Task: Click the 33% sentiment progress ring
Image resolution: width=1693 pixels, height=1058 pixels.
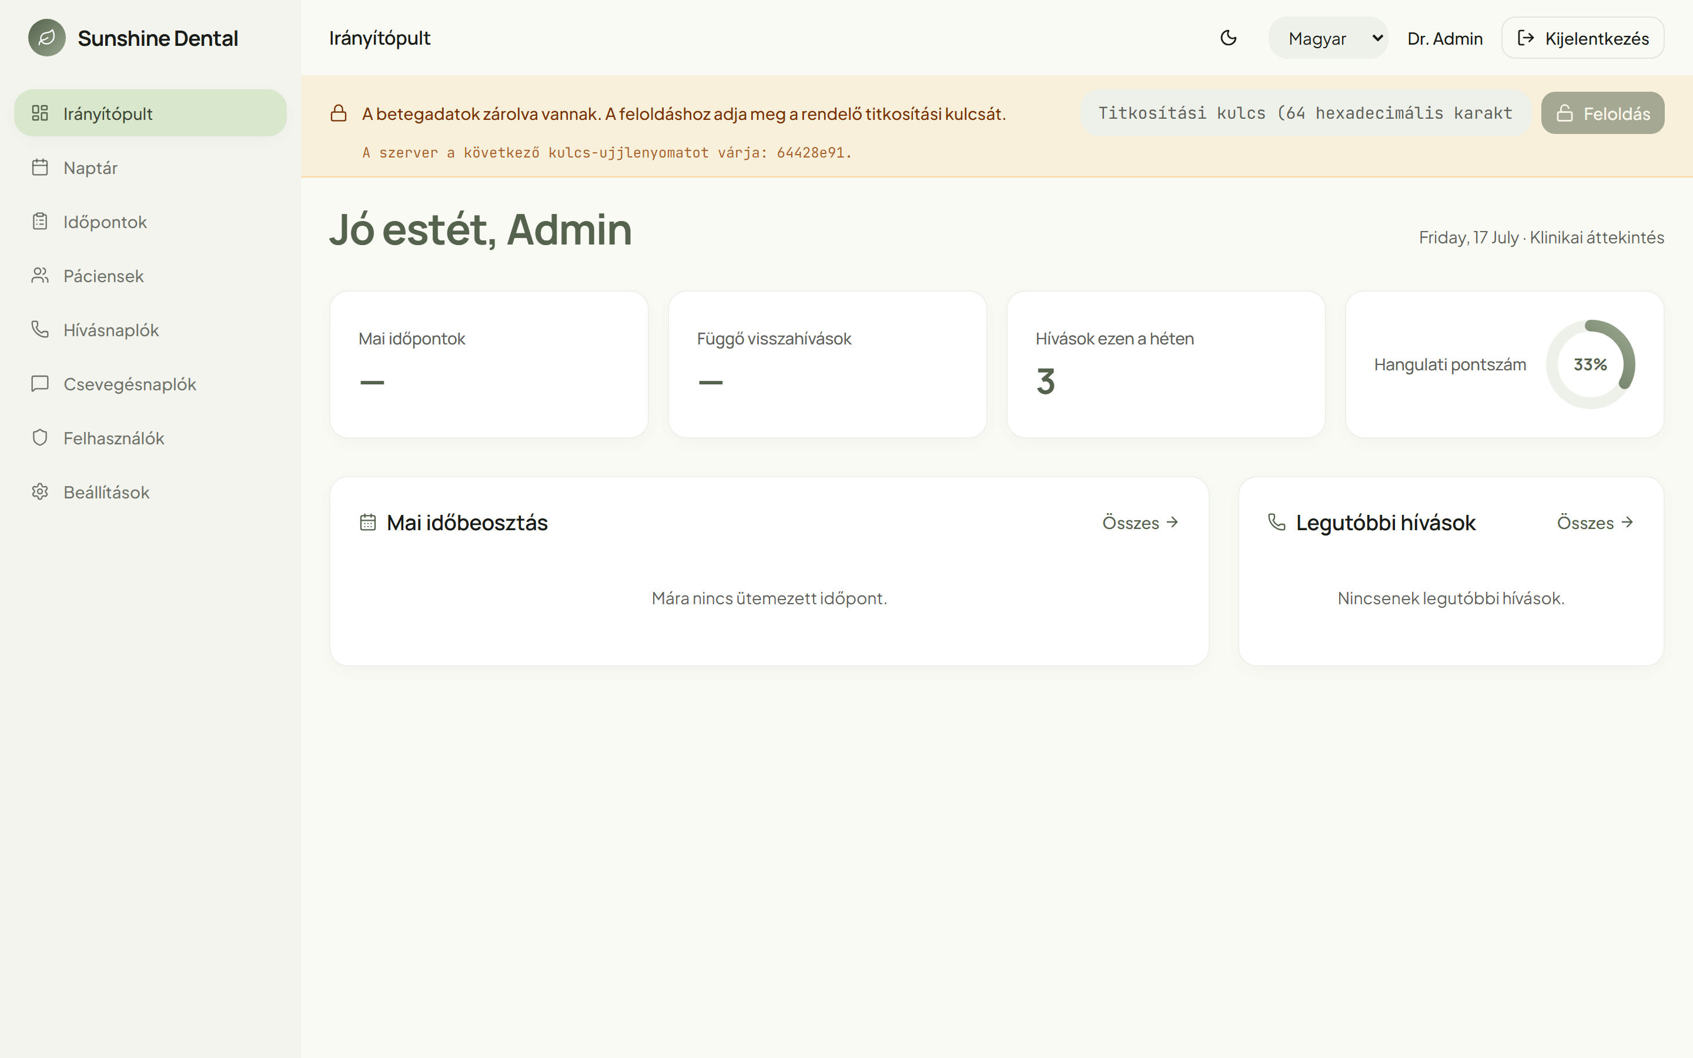Action: point(1590,364)
